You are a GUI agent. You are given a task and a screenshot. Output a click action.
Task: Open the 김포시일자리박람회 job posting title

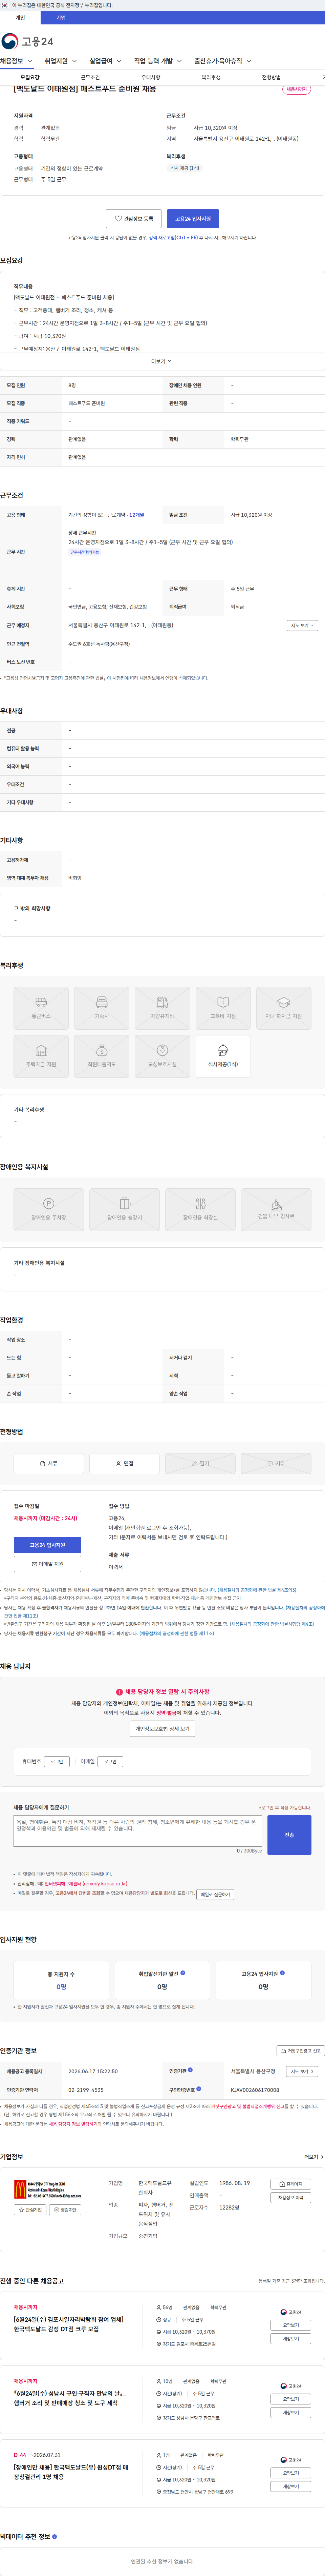click(69, 2325)
